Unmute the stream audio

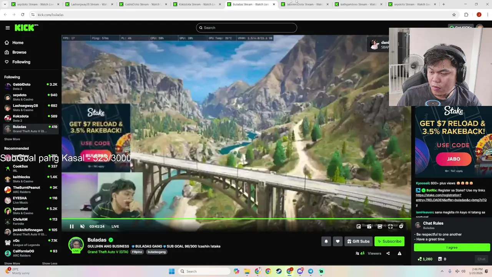82,226
